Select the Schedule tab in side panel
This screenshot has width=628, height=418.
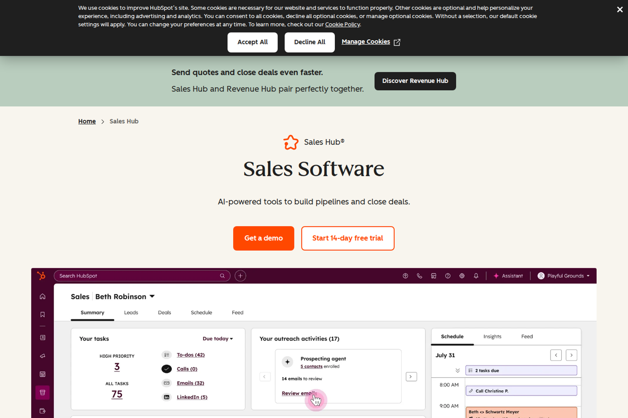(452, 337)
